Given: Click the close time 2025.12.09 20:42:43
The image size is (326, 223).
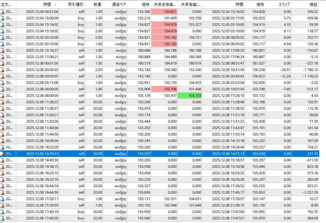Looking at the screenshot, I should pos(228,76).
